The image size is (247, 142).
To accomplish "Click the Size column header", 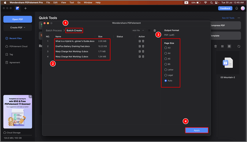I will (100, 36).
